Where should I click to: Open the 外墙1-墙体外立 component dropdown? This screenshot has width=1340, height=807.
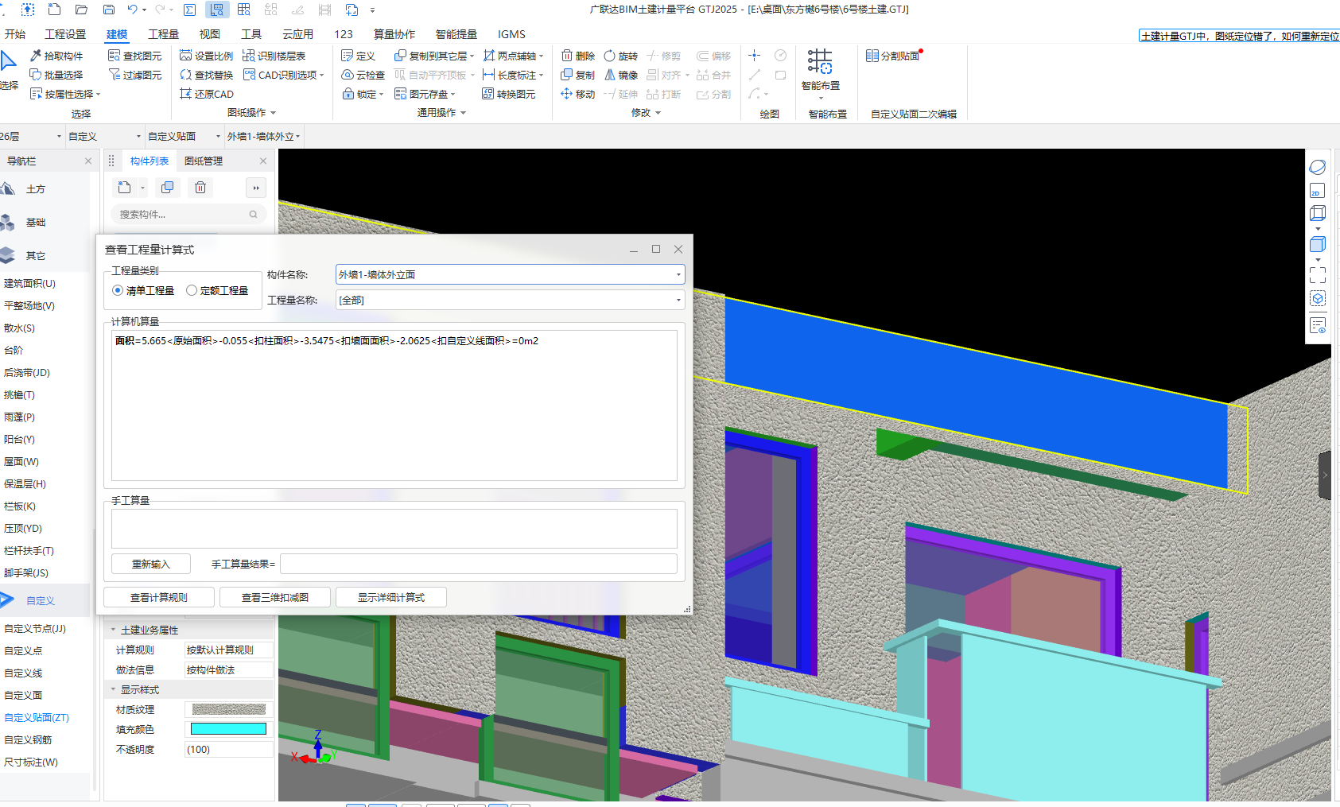[x=264, y=137]
